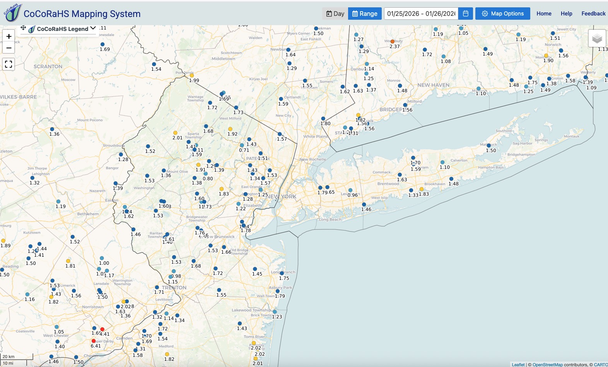Zoom in on the map

tap(9, 36)
